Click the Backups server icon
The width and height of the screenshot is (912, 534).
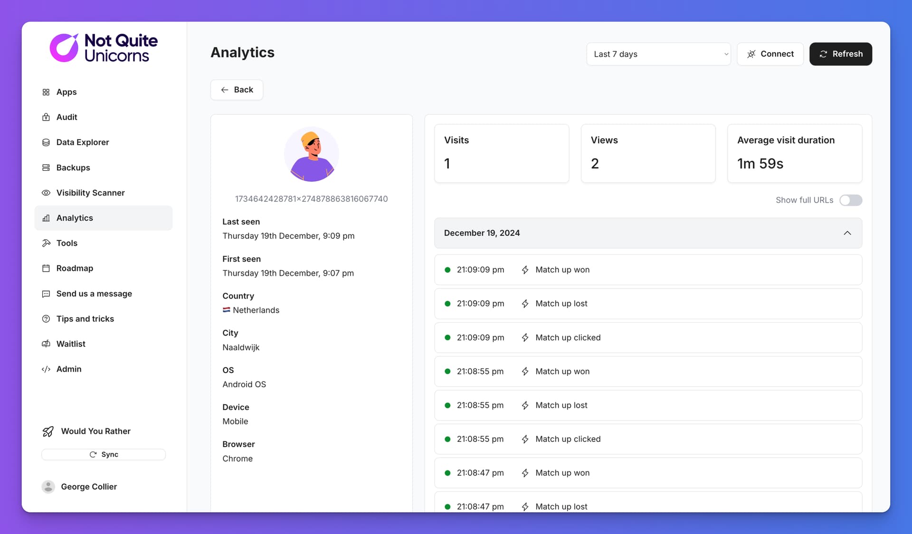[x=46, y=168]
